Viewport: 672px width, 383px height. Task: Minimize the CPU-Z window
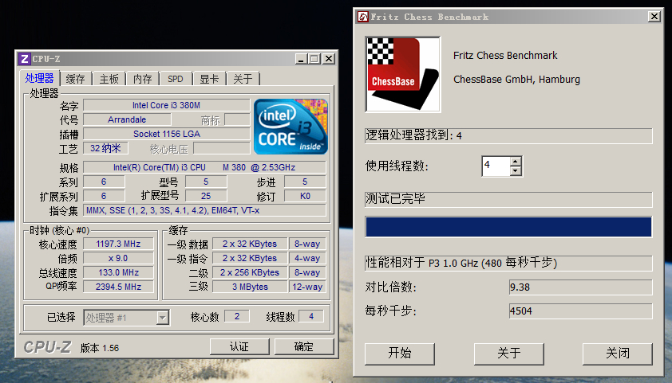click(x=302, y=59)
